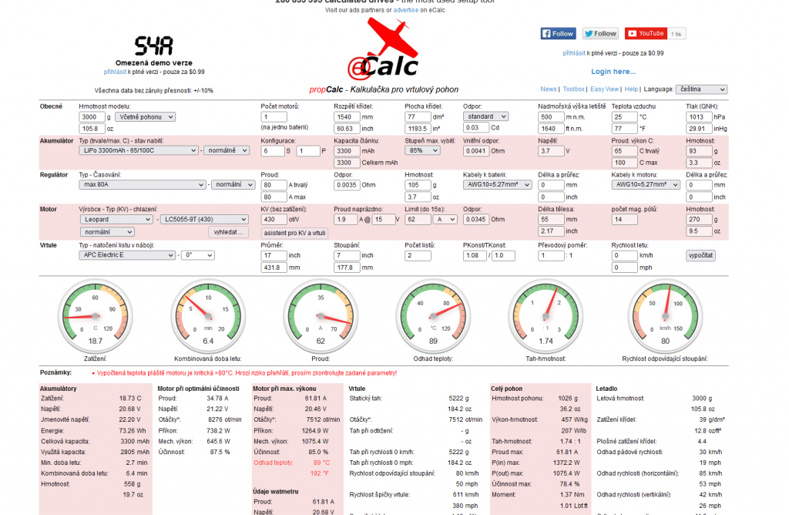Open the Language dropdown set to čeština

700,89
